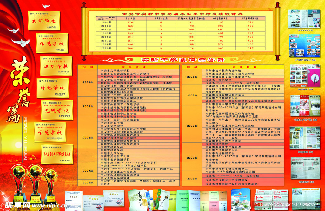Viewport: 325px width, 211px height.
Task: Select the 福建省教育学院校长培训班实践基地 row
Action: click(x=243, y=184)
